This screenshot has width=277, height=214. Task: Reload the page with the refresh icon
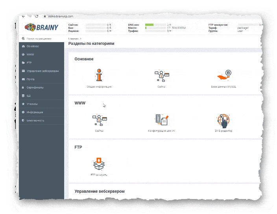(x=37, y=16)
